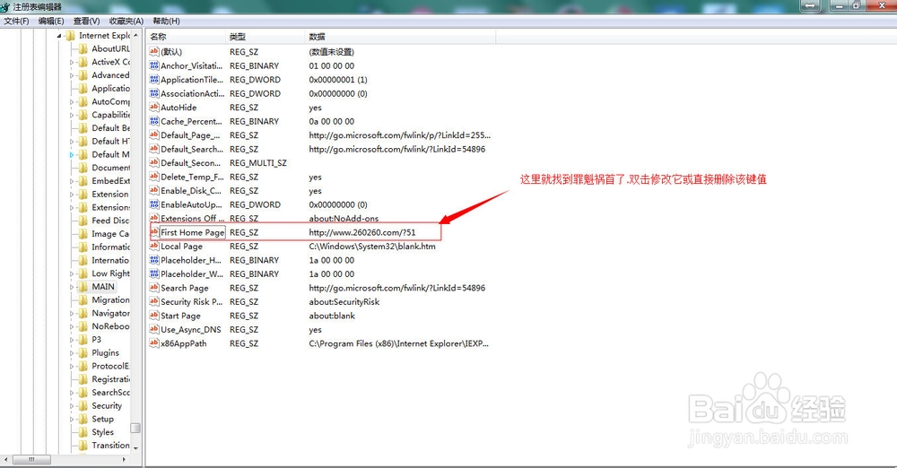
Task: Open the 帮助(H) menu
Action: [x=167, y=22]
